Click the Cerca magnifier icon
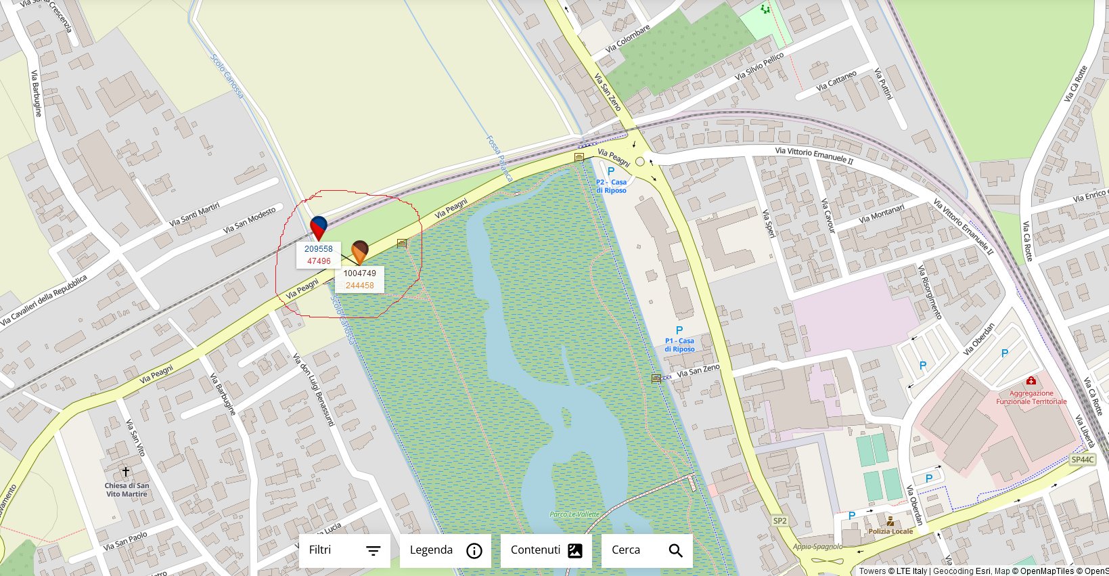Screen dimensions: 1109x576 [675, 551]
